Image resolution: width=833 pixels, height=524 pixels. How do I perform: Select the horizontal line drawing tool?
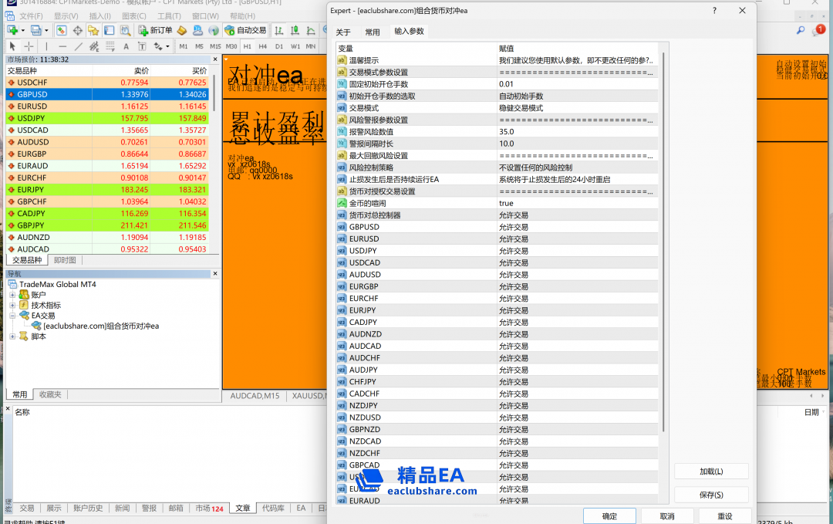coord(62,46)
